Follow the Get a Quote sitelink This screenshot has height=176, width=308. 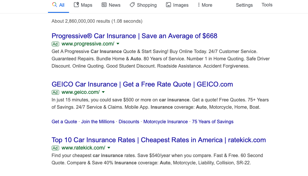tap(64, 122)
